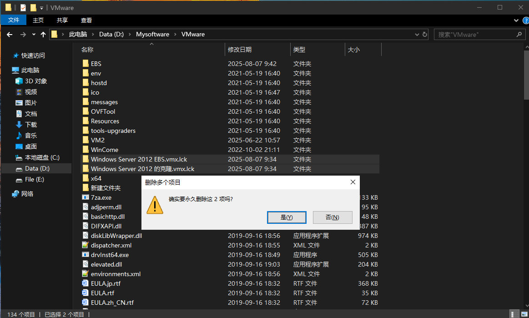Viewport: 529px width, 318px height.
Task: Sort by 修改日期 column header
Action: click(x=240, y=50)
